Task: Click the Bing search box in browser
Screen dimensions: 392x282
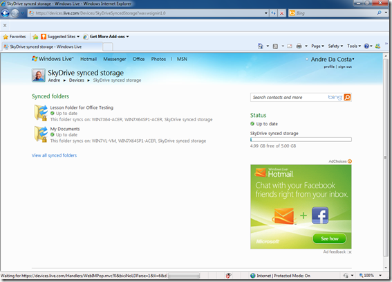Action: [335, 13]
